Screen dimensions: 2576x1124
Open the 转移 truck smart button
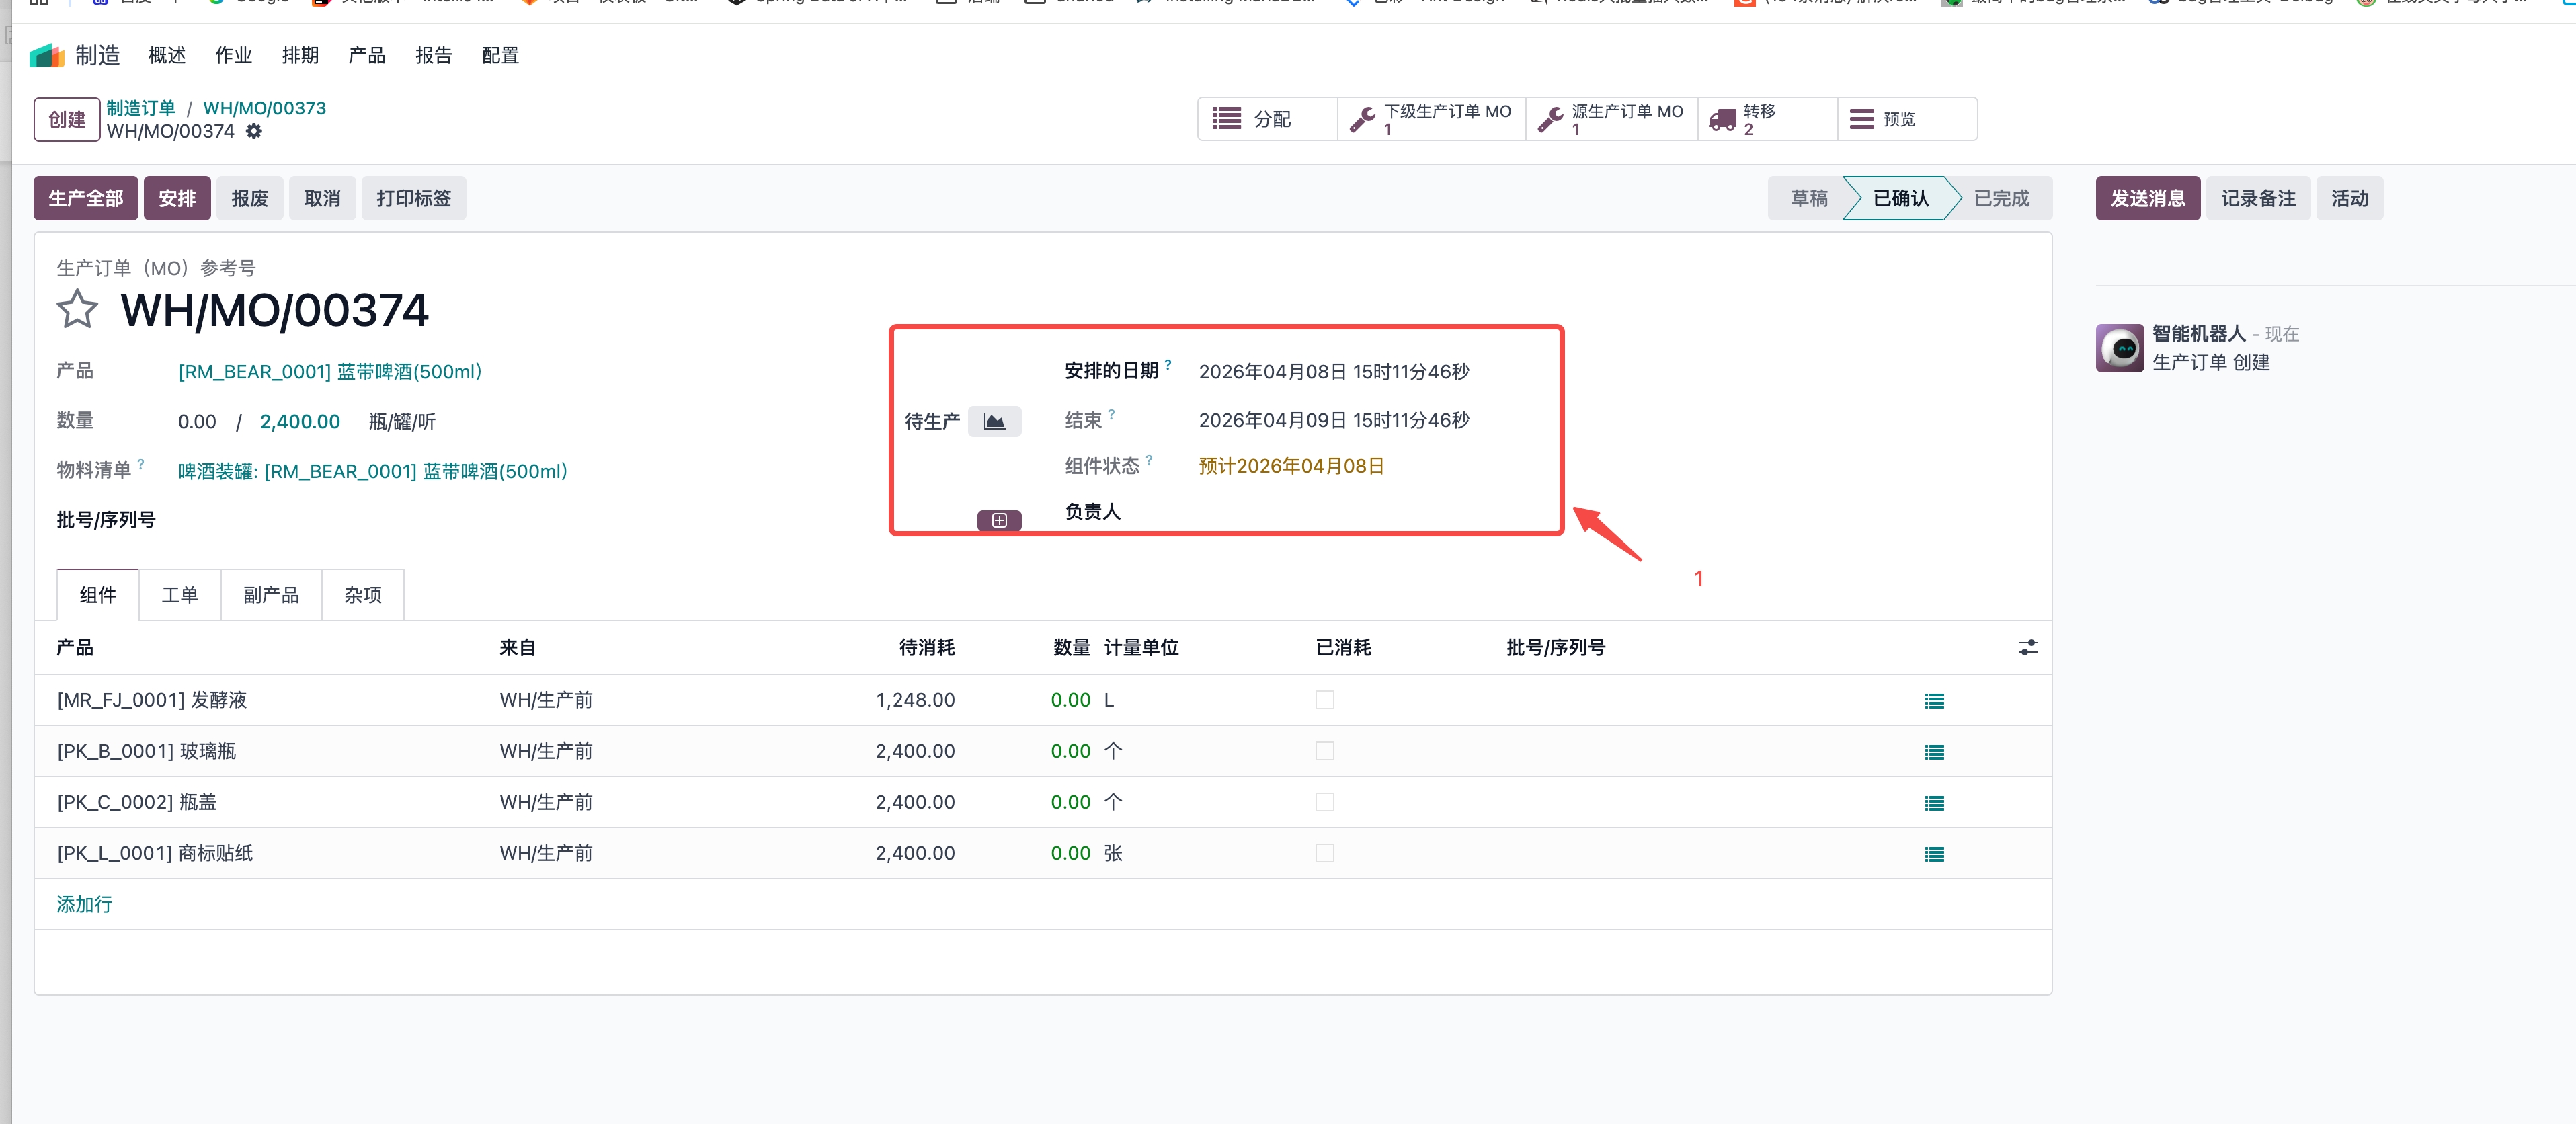1767,119
